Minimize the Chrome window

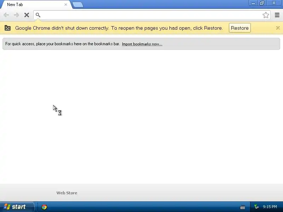(x=253, y=3)
